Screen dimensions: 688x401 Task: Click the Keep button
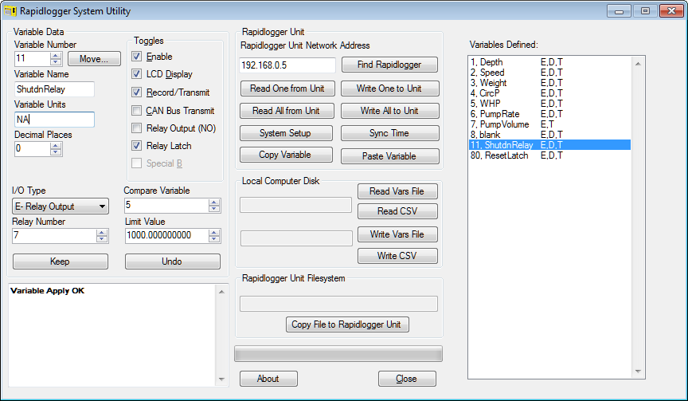point(60,261)
